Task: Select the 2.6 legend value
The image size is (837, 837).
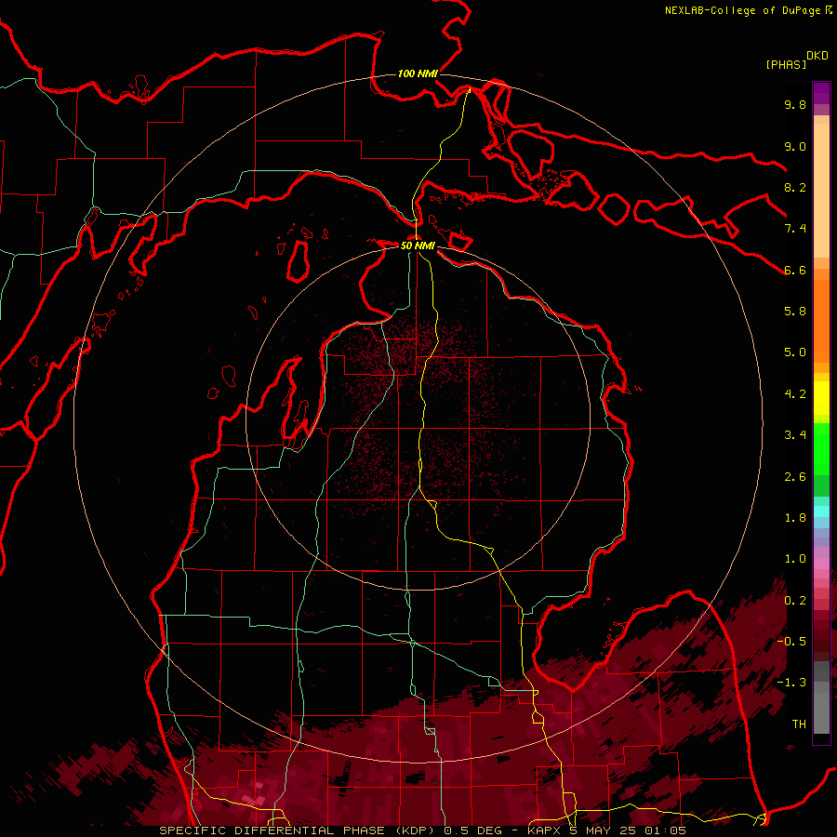Action: [x=795, y=477]
